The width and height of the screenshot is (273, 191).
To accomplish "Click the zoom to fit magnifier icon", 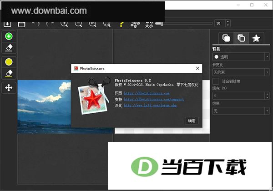I will 107,24.
